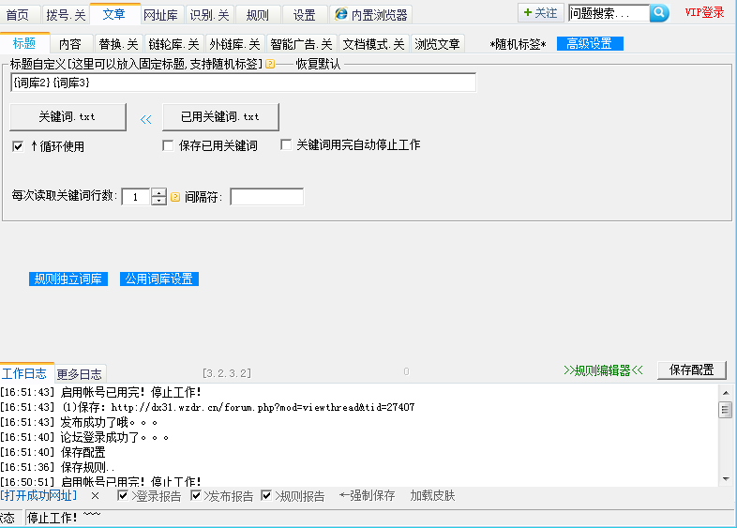Image resolution: width=737 pixels, height=528 pixels.
Task: Switch to 更多日志 tab
Action: [80, 374]
